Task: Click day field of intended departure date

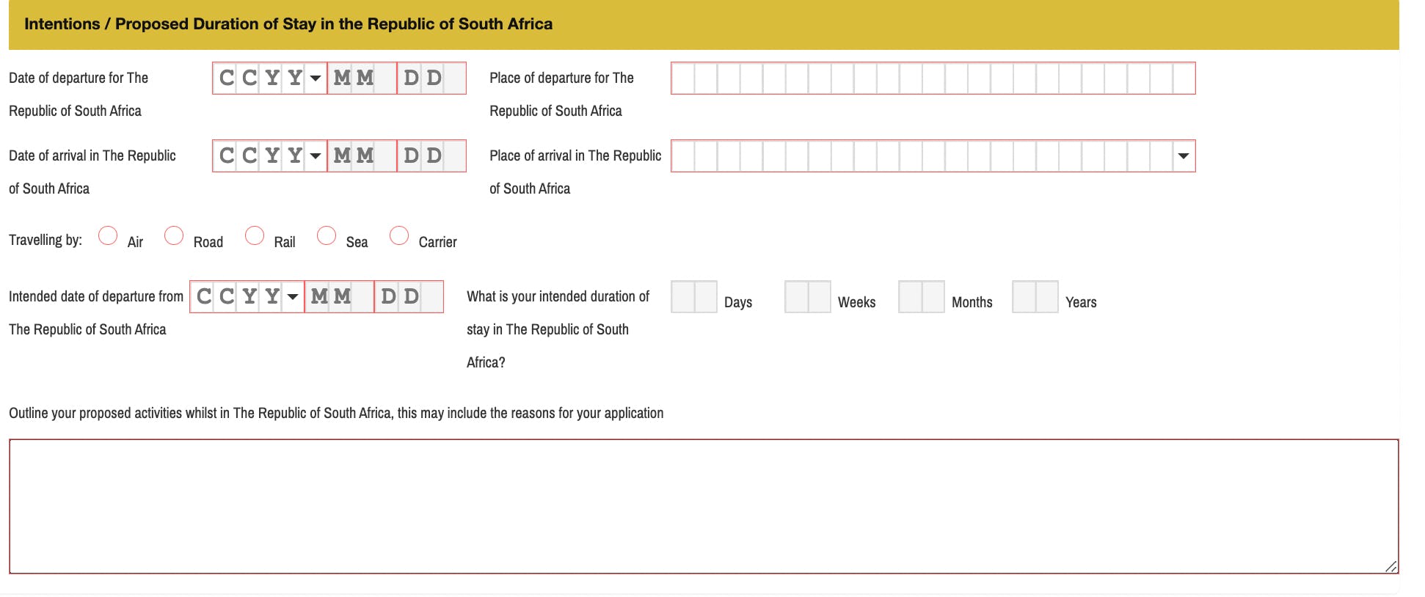Action: coord(409,296)
